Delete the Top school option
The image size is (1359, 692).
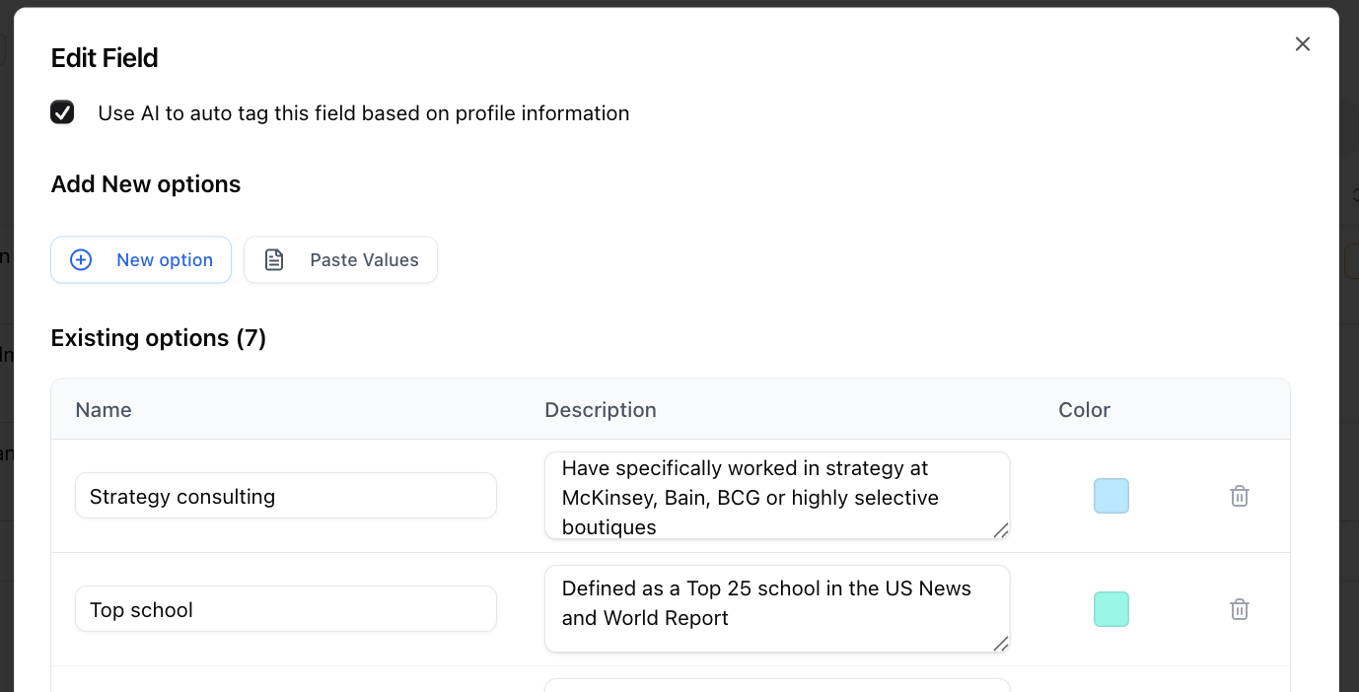(1240, 609)
